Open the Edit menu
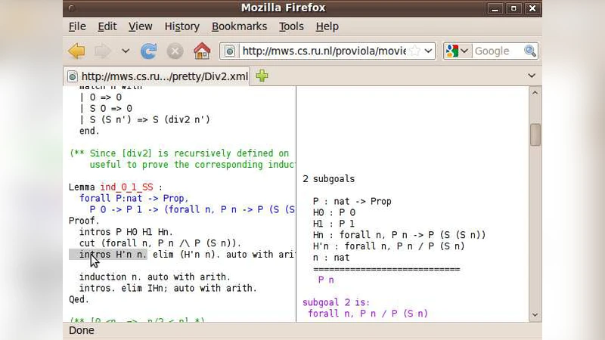 [107, 26]
